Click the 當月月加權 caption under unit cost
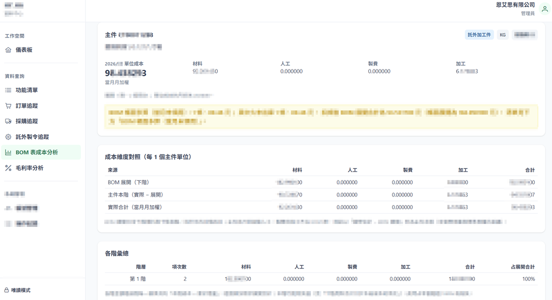This screenshot has height=300, width=552. 117,82
